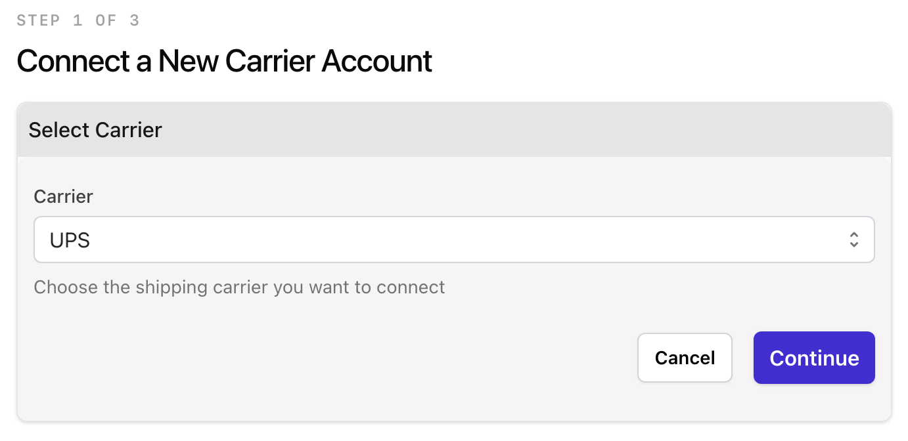The height and width of the screenshot is (441, 908).
Task: Dismiss the form using the white Cancel button
Action: [685, 358]
